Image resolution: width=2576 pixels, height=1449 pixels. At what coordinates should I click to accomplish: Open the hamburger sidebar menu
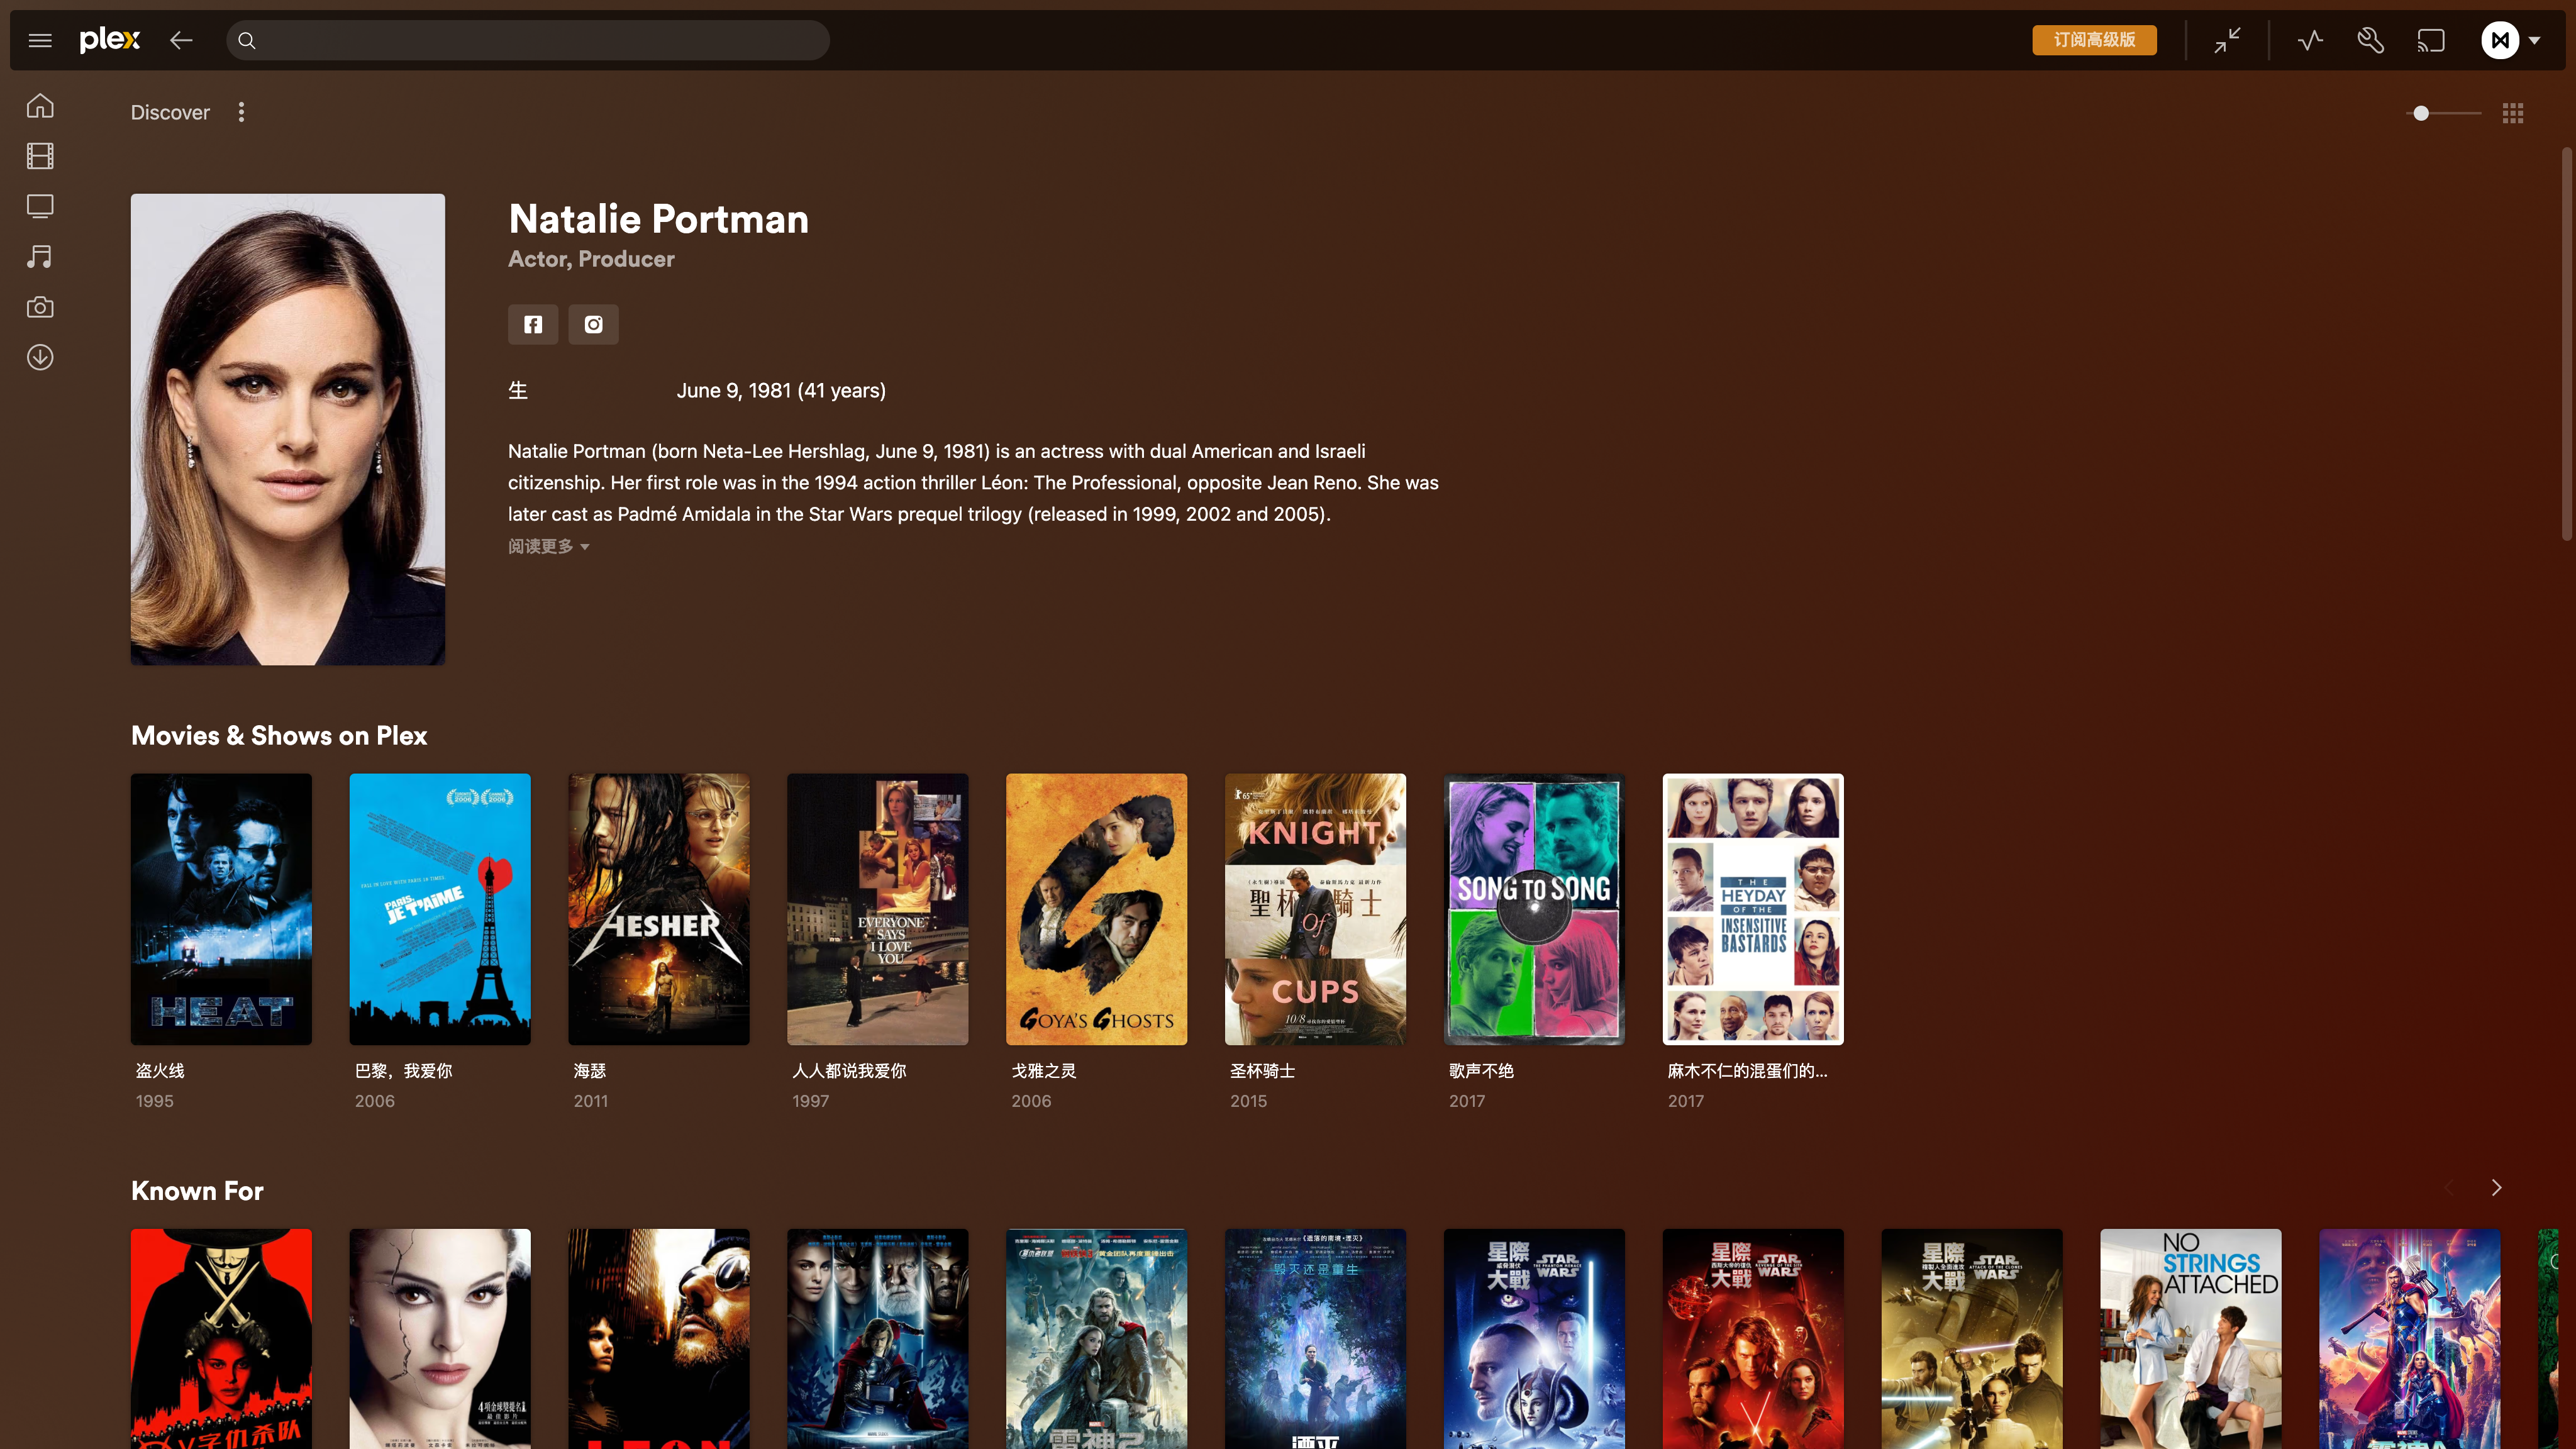tap(40, 41)
